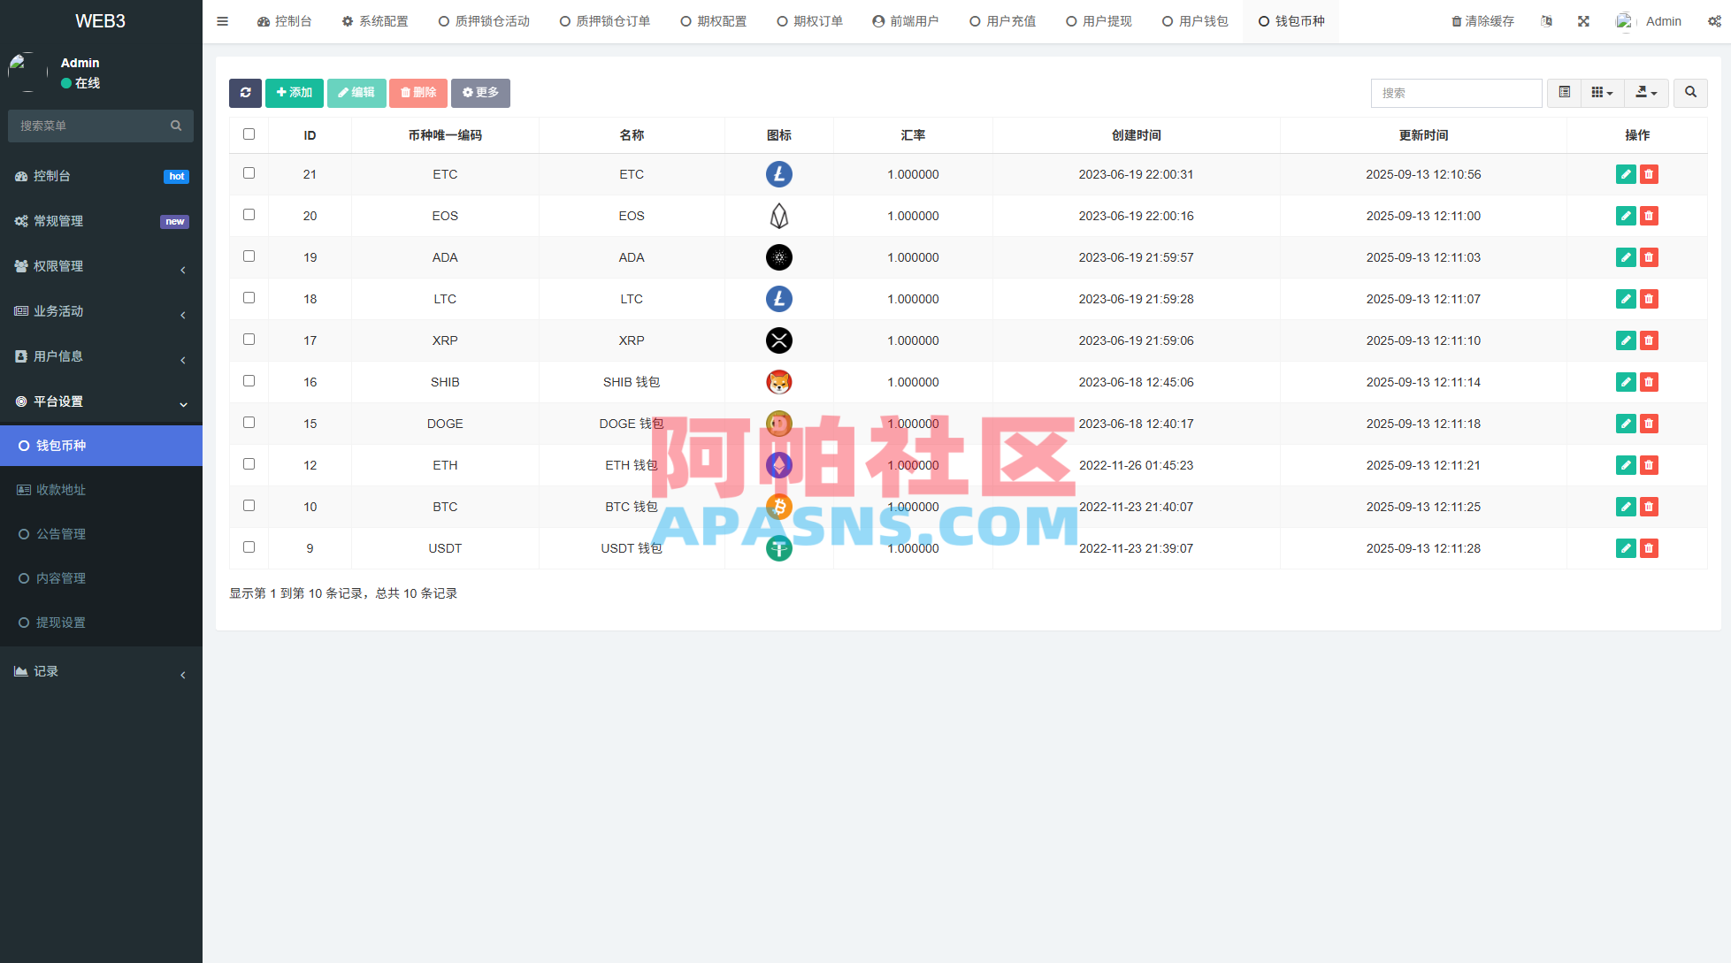
Task: Click the table search magnifier button
Action: click(x=1690, y=93)
